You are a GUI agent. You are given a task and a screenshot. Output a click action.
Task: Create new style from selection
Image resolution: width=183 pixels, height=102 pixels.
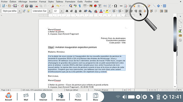(28, 11)
